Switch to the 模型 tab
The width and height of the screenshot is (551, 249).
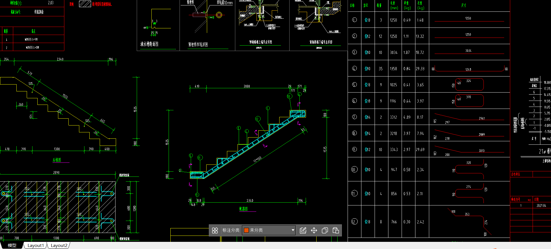coord(12,246)
